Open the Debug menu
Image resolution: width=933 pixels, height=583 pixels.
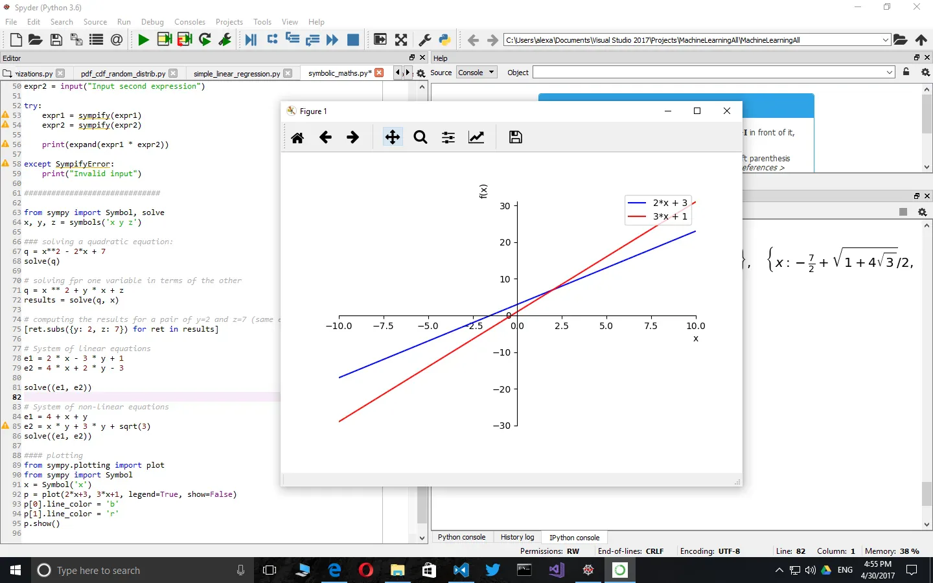[x=152, y=22]
